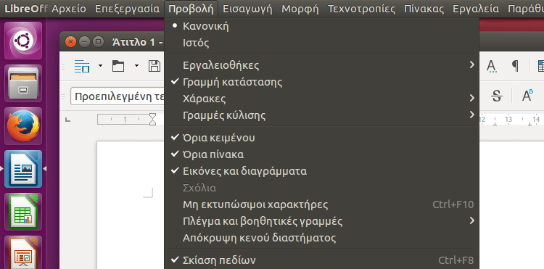Click the New document toolbar icon

[82, 65]
